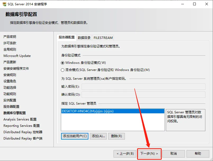Click 设置角色 step in sidebar
The height and width of the screenshot is (161, 213).
coord(10,81)
